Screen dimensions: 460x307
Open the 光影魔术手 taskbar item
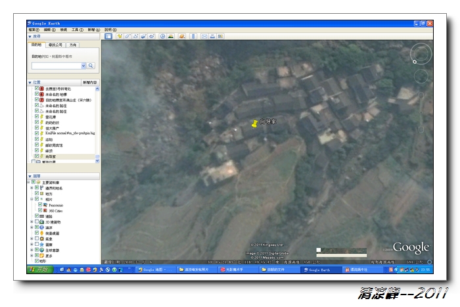click(x=238, y=270)
